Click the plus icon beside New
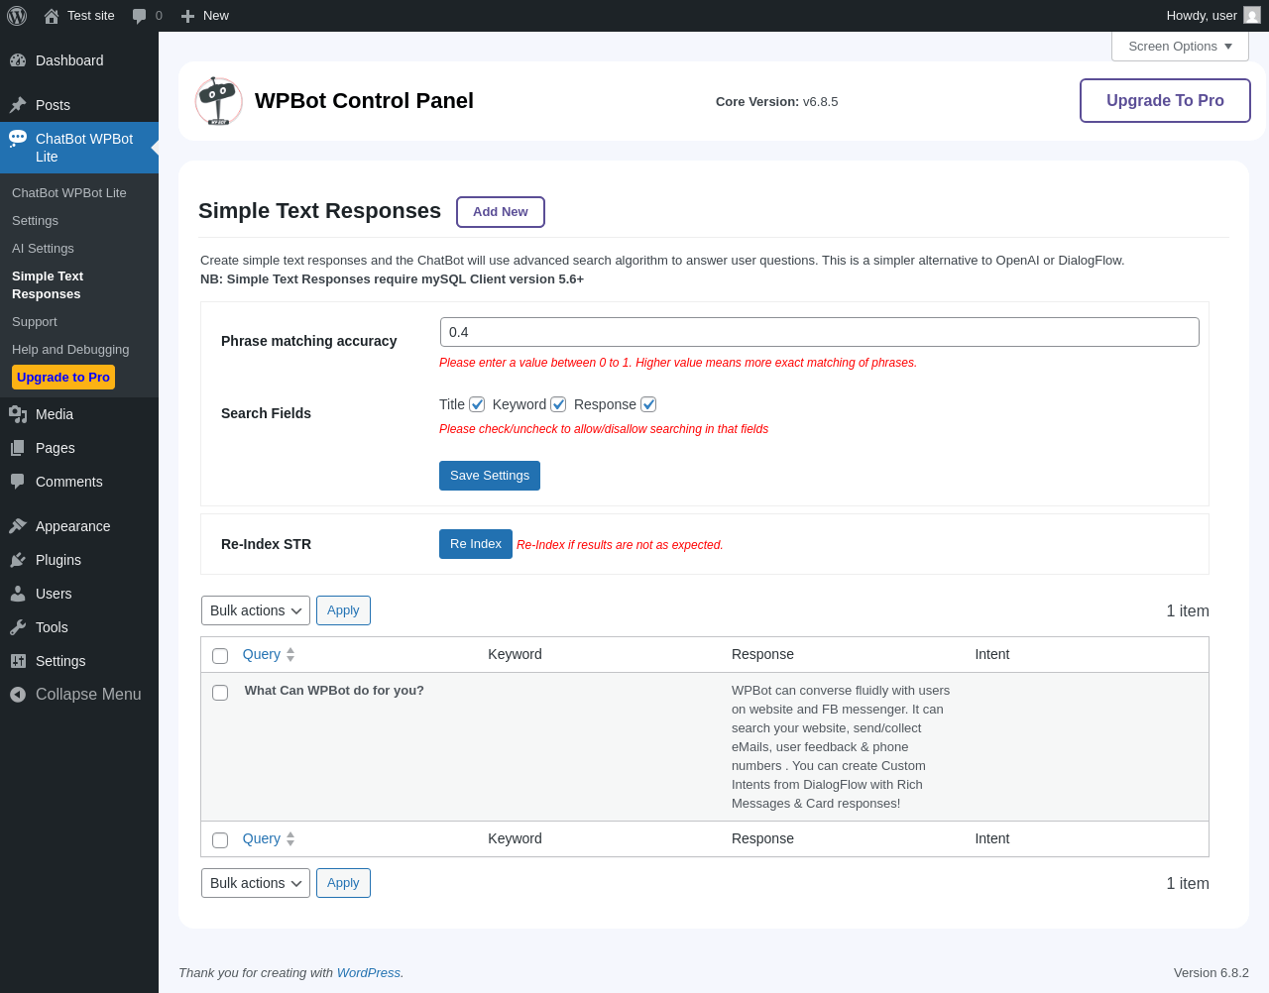The image size is (1269, 993). click(187, 16)
